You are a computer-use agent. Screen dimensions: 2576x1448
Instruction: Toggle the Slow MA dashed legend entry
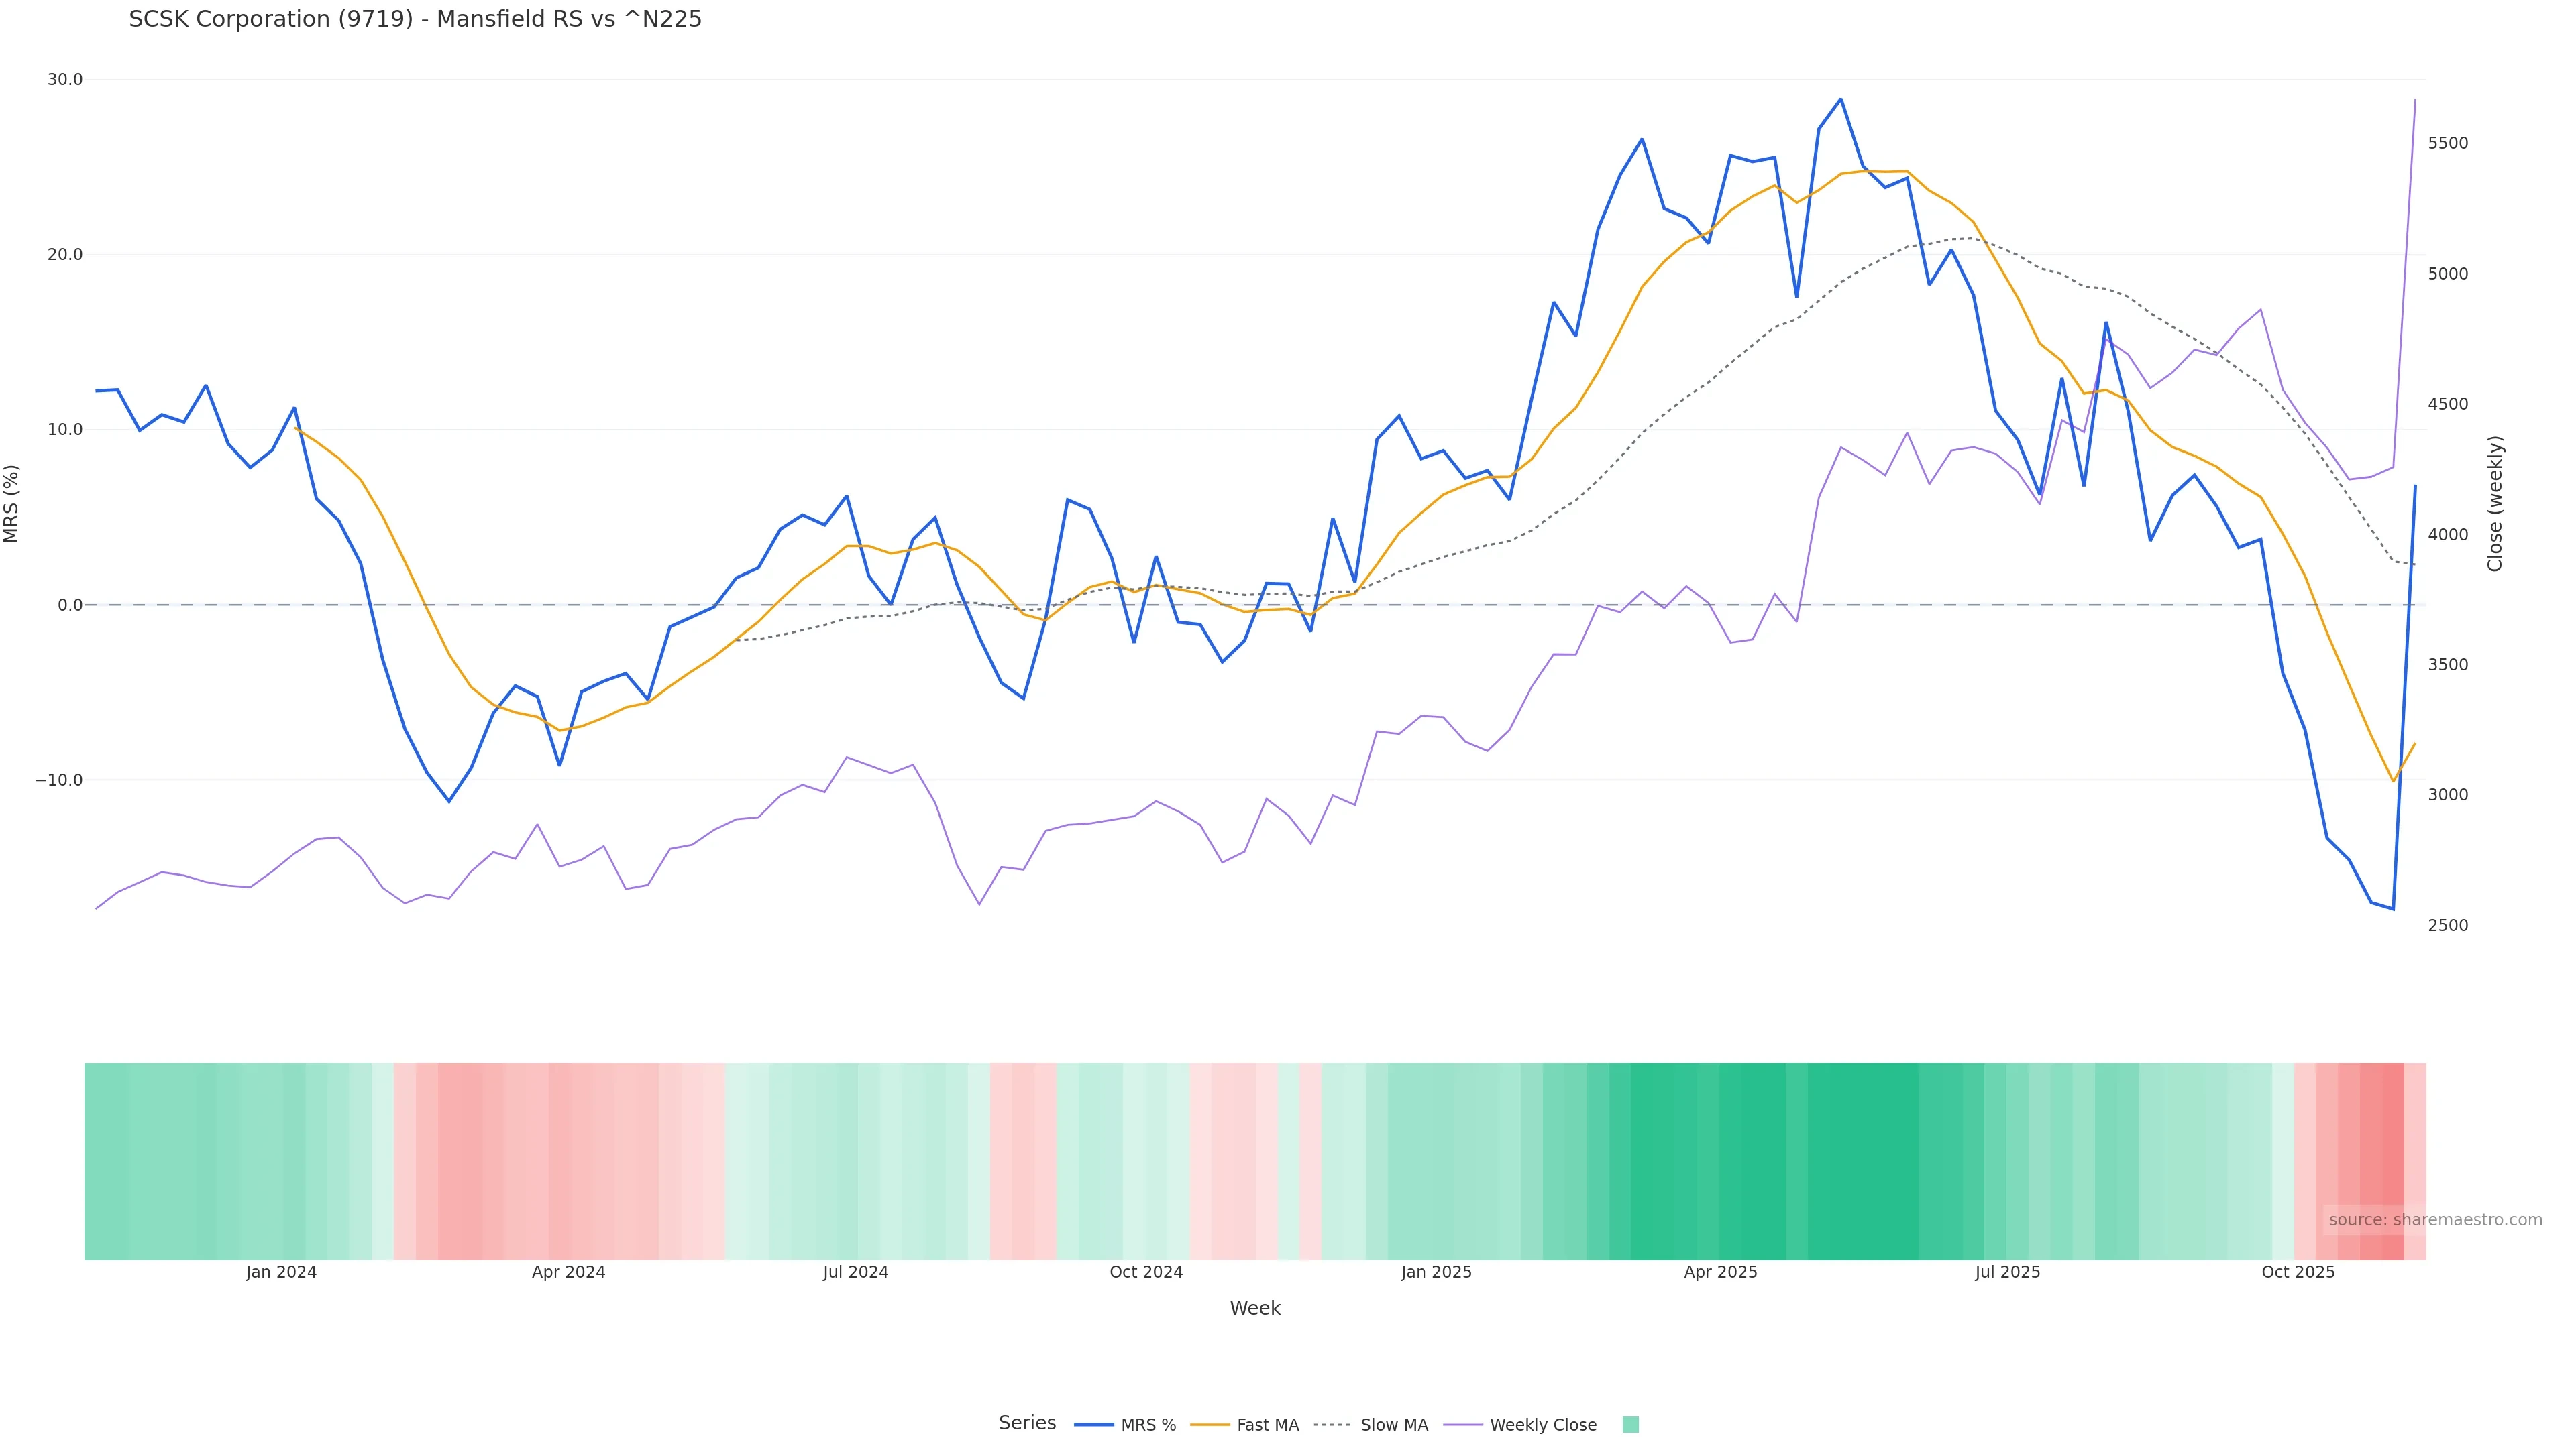(1372, 1425)
